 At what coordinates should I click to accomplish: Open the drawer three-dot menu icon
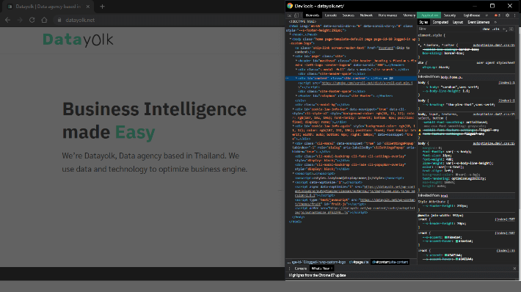[289, 269]
